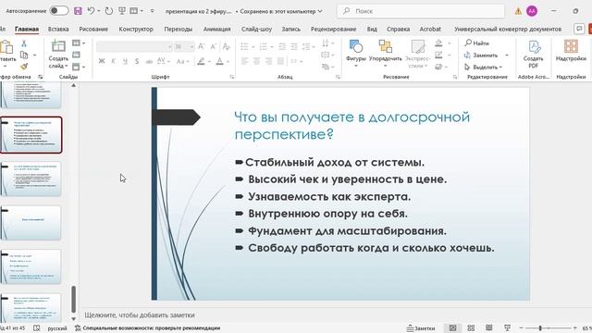This screenshot has width=592, height=333.
Task: Click the Copy icon
Action: (24, 55)
